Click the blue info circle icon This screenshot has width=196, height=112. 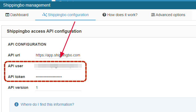point(16,104)
